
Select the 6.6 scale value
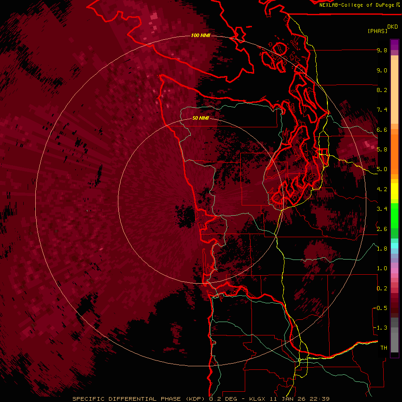382,130
